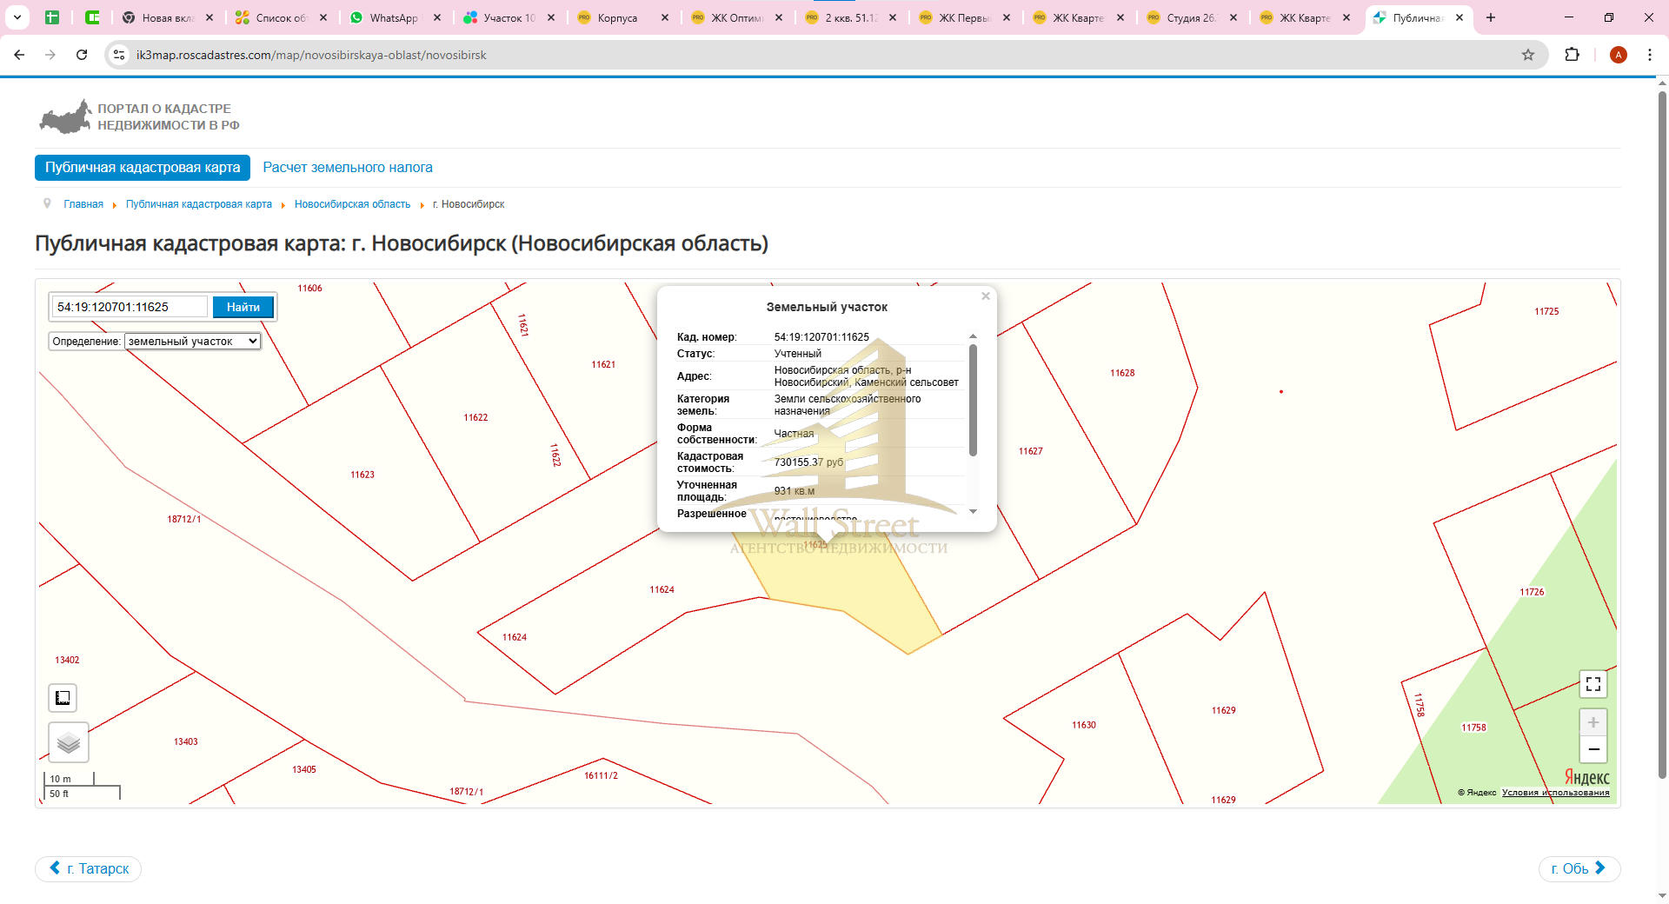Select parcel 11726 on the map
1669x904 pixels.
[1532, 592]
